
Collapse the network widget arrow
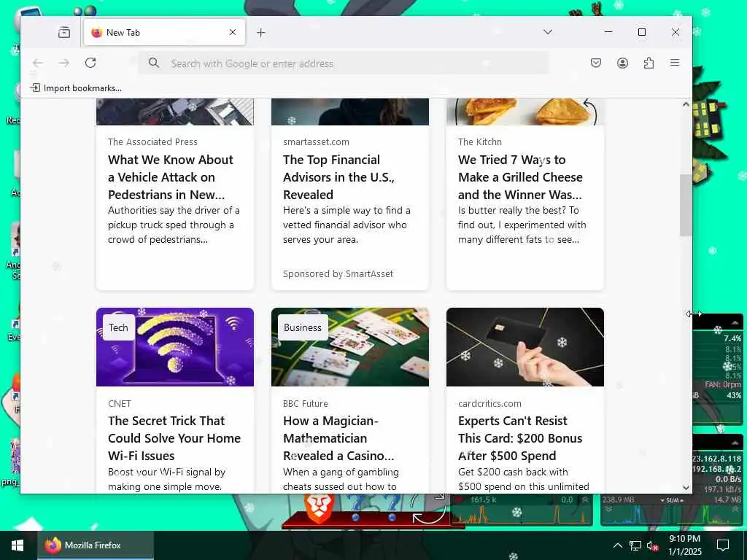[x=735, y=443]
